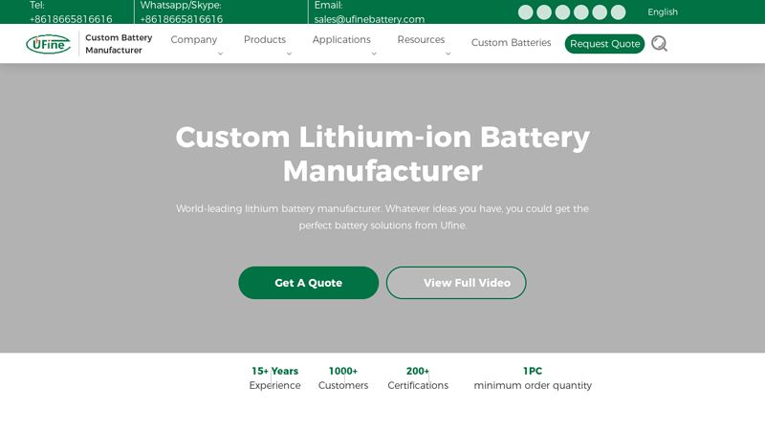Click the Tel phone number link
Viewport: 765px width, 430px height.
point(71,19)
